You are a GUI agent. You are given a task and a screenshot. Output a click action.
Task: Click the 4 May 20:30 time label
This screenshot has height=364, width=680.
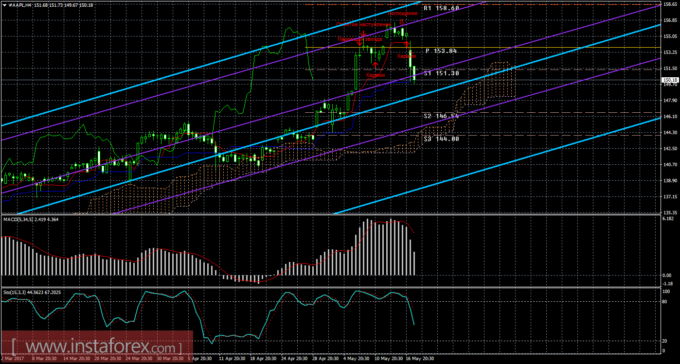tap(356, 359)
